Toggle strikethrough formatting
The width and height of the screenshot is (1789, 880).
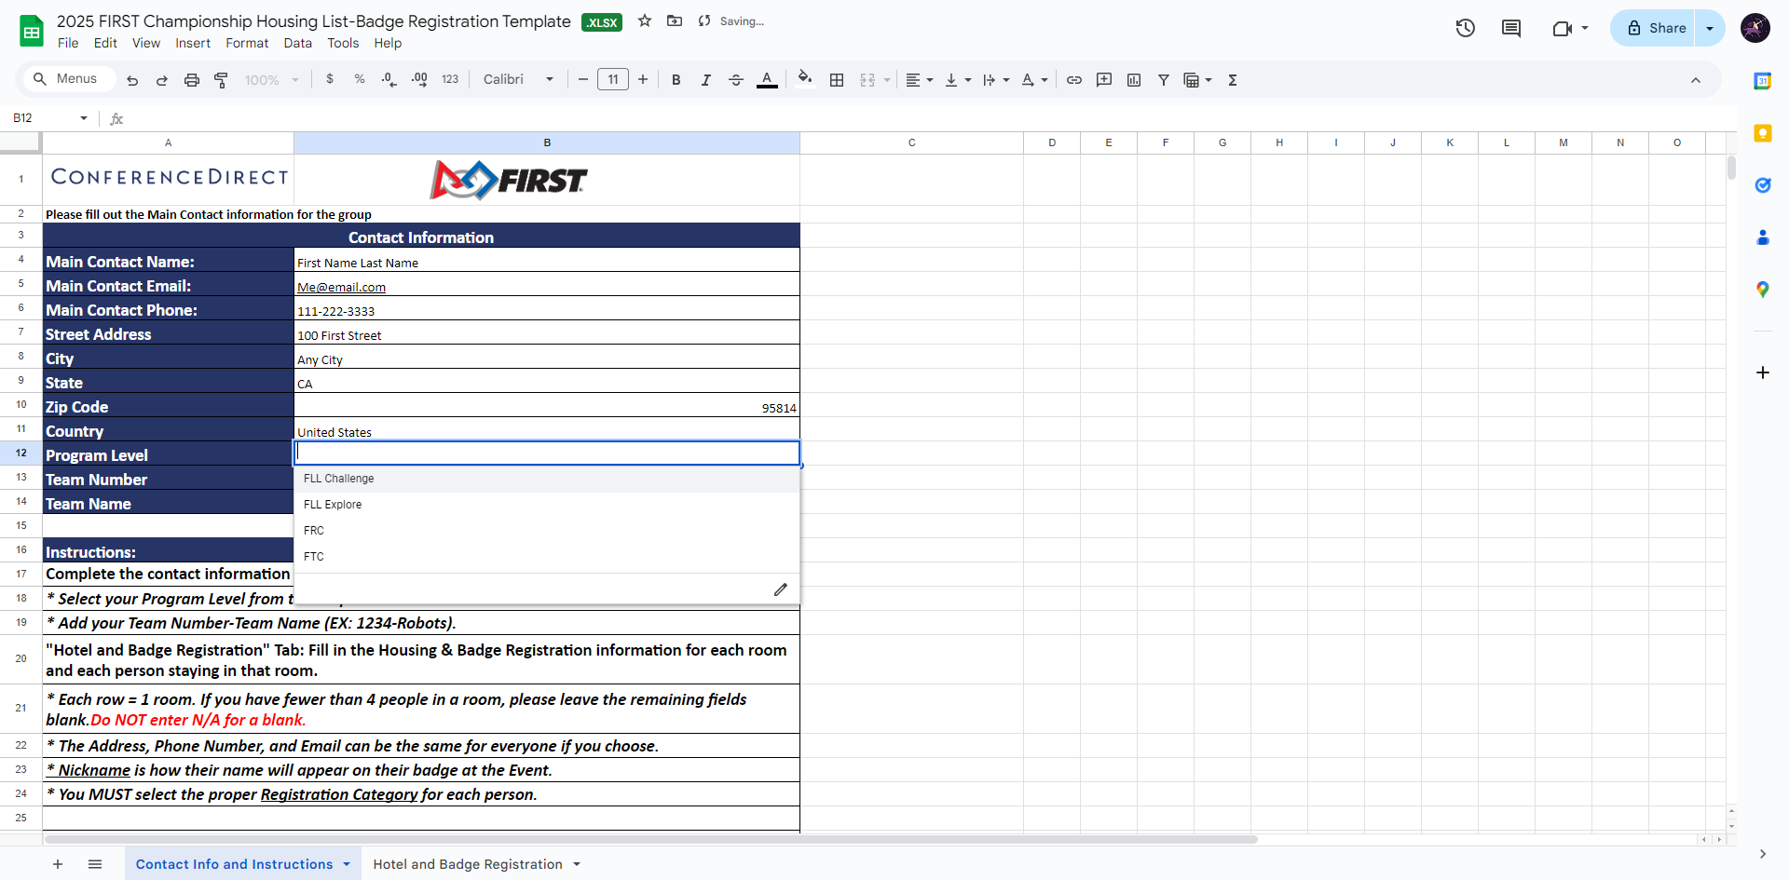[x=736, y=80]
